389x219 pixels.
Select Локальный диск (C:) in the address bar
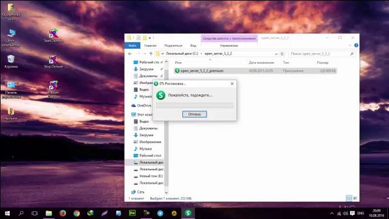182,54
